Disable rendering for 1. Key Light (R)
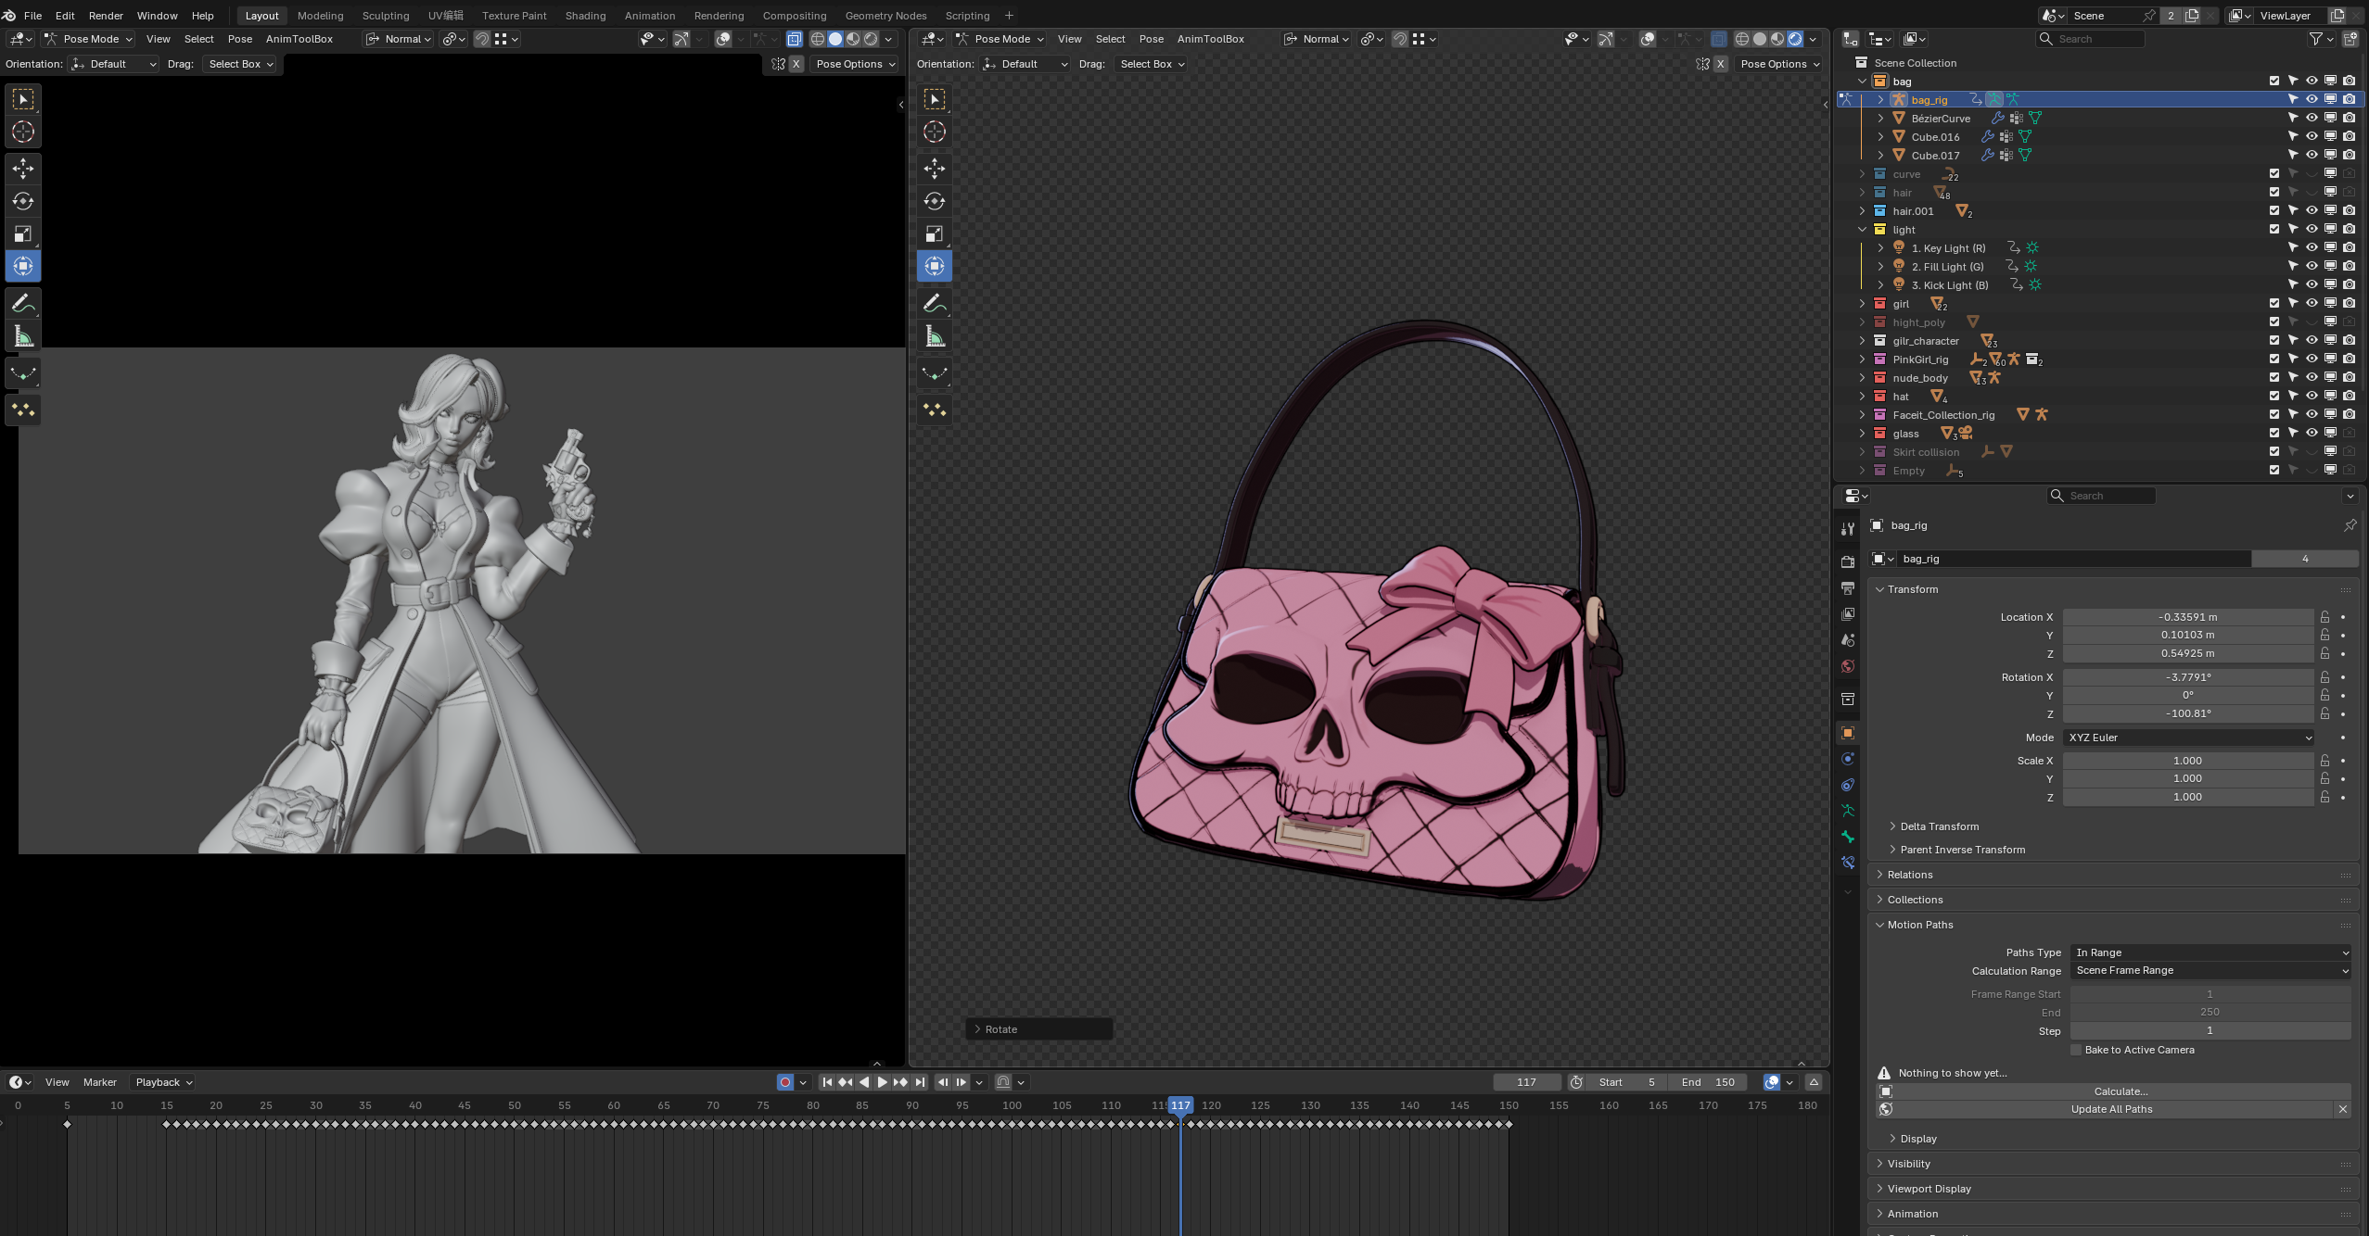This screenshot has width=2369, height=1236. click(x=2349, y=247)
